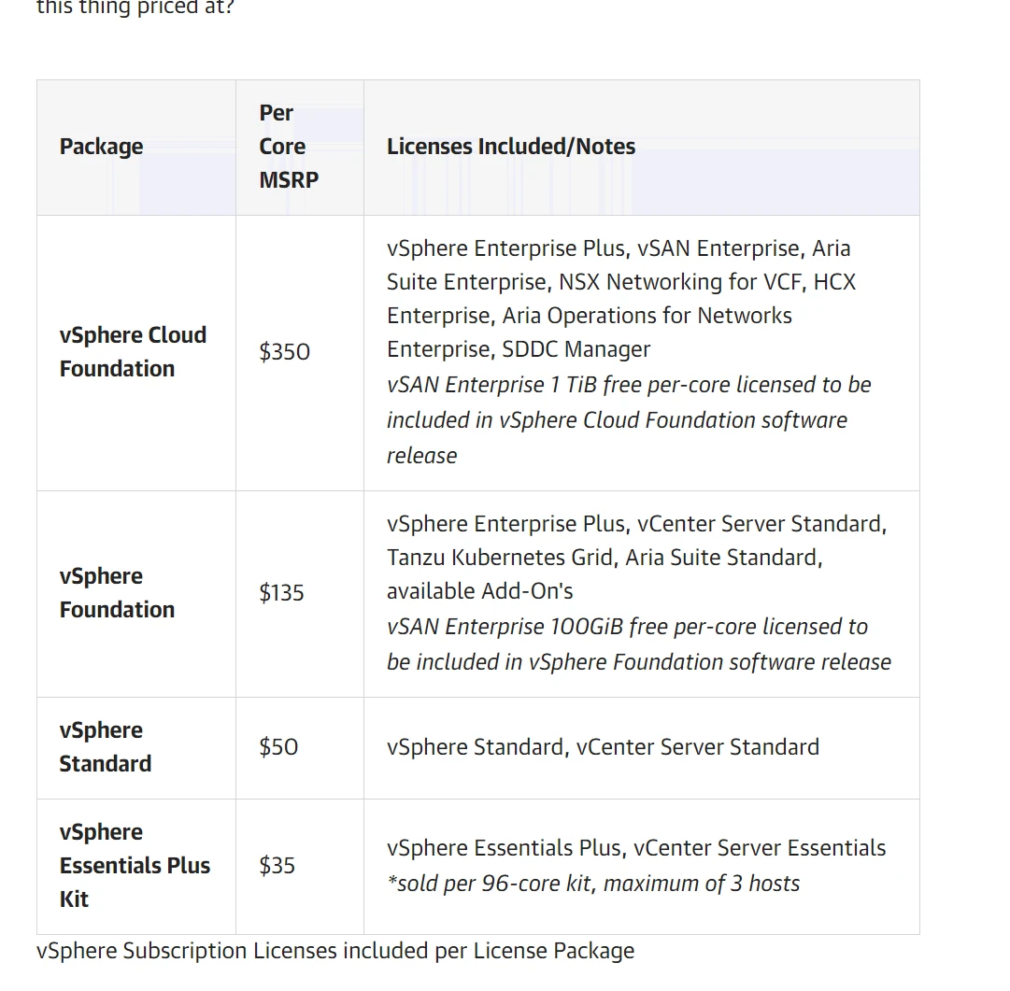Click the $350 per-core price
Image resolution: width=1010 pixels, height=991 pixels.
point(285,352)
